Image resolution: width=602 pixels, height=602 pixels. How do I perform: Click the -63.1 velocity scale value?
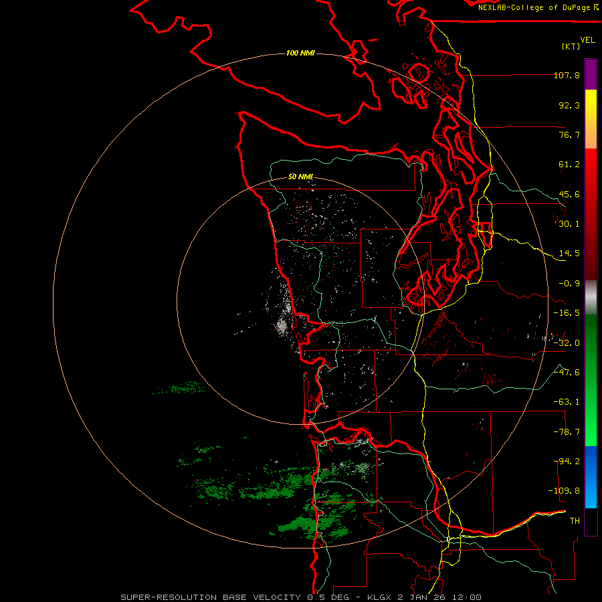(x=567, y=402)
